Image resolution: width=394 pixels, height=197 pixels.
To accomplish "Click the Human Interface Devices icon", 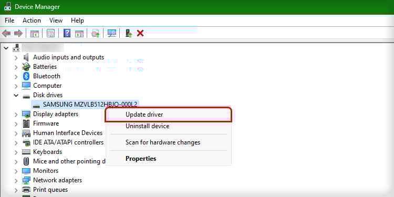I will point(26,133).
